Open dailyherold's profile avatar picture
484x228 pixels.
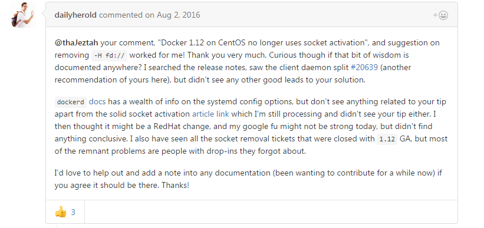click(x=23, y=15)
